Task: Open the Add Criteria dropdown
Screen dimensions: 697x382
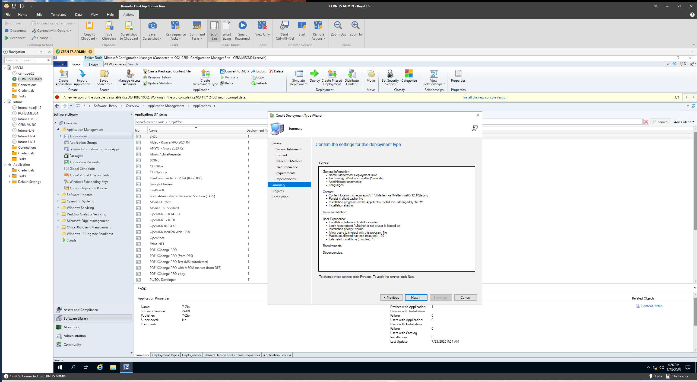Action: (684, 122)
